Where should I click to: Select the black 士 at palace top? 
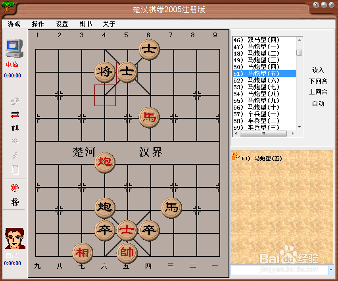150,50
